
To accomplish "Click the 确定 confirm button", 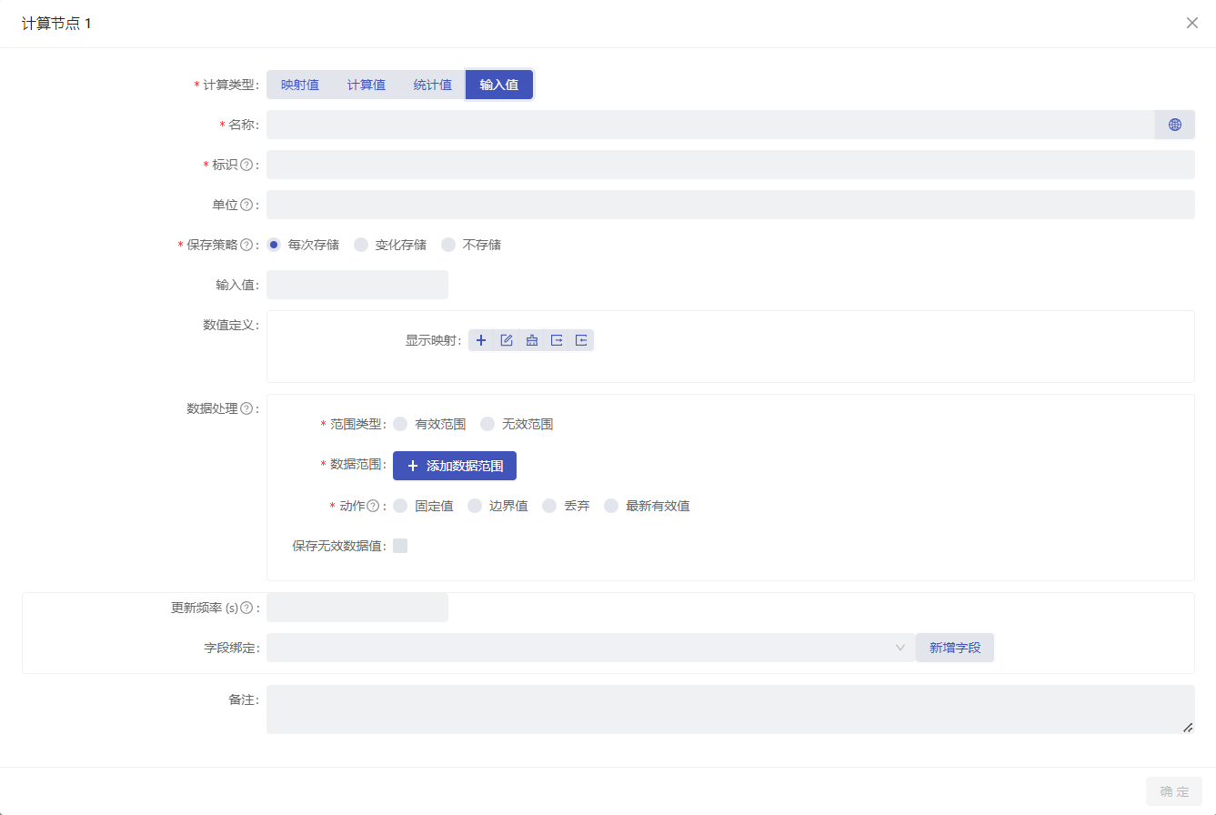I will [1174, 791].
